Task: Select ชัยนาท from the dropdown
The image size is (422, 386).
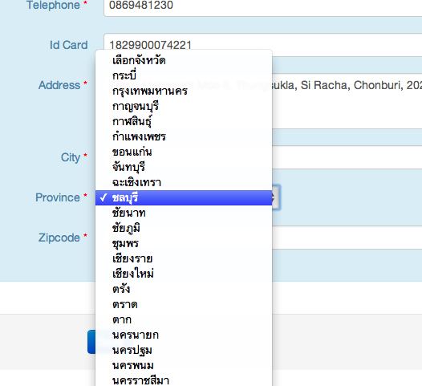Action: [184, 213]
